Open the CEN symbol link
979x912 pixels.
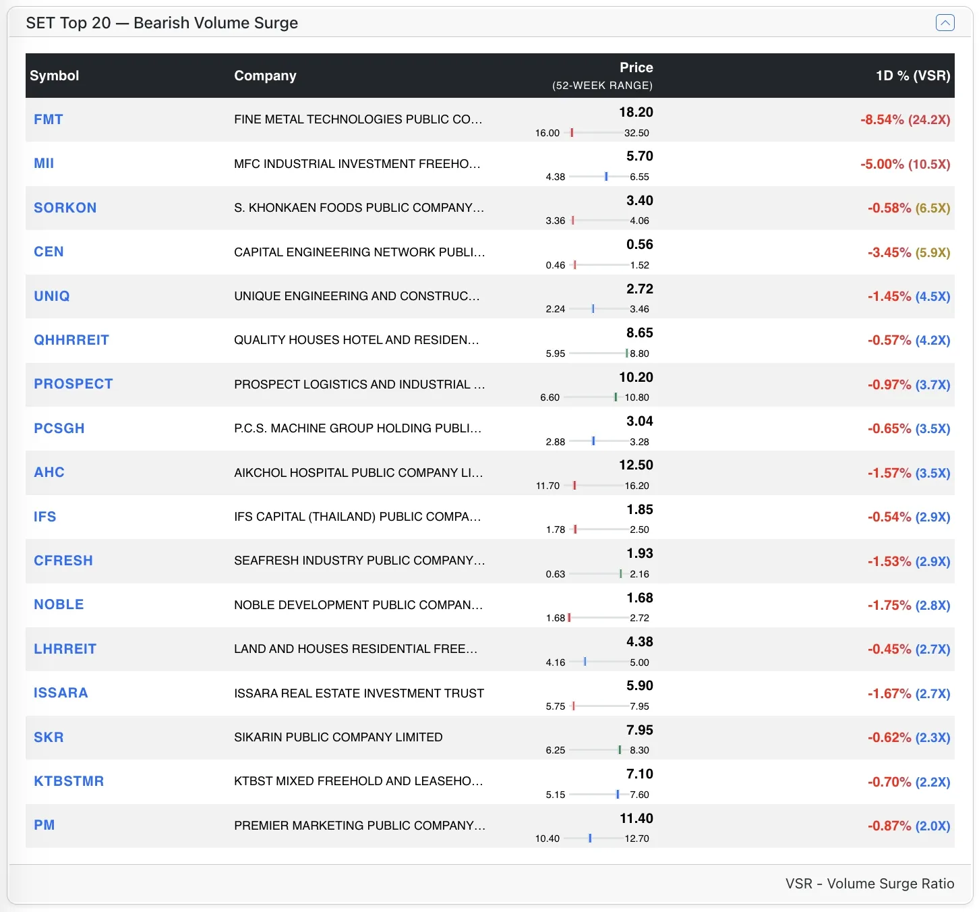coord(49,252)
